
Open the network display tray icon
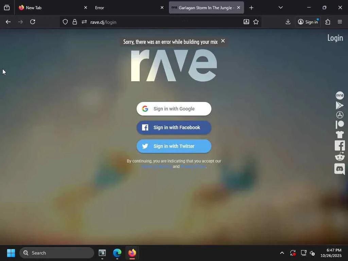(x=303, y=253)
